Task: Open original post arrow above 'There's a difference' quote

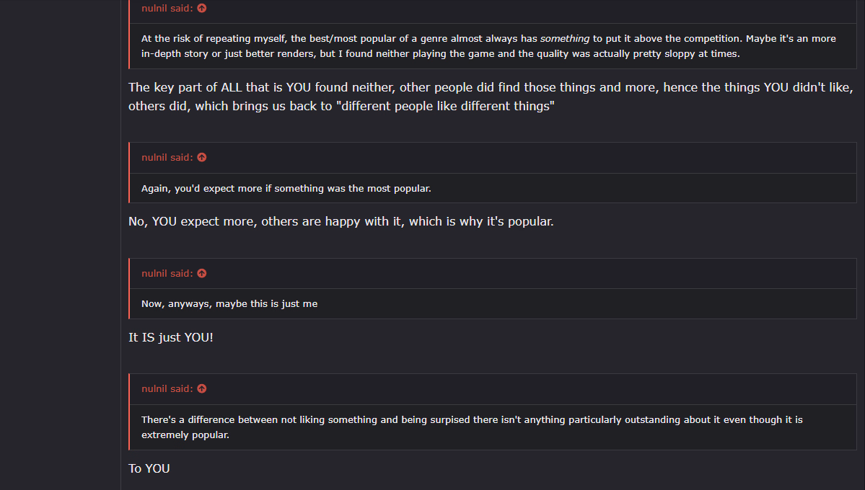Action: (202, 388)
